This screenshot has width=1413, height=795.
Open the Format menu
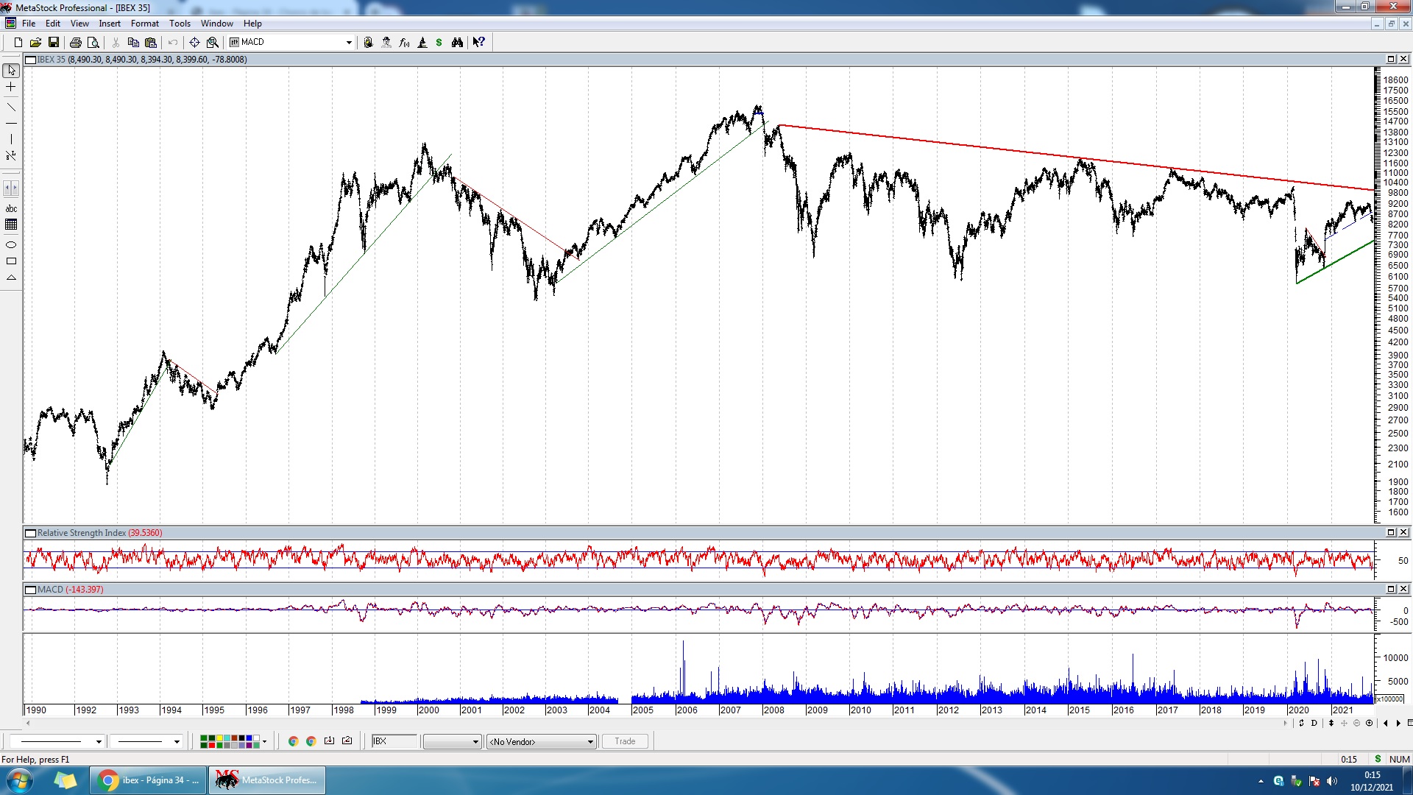click(x=144, y=24)
